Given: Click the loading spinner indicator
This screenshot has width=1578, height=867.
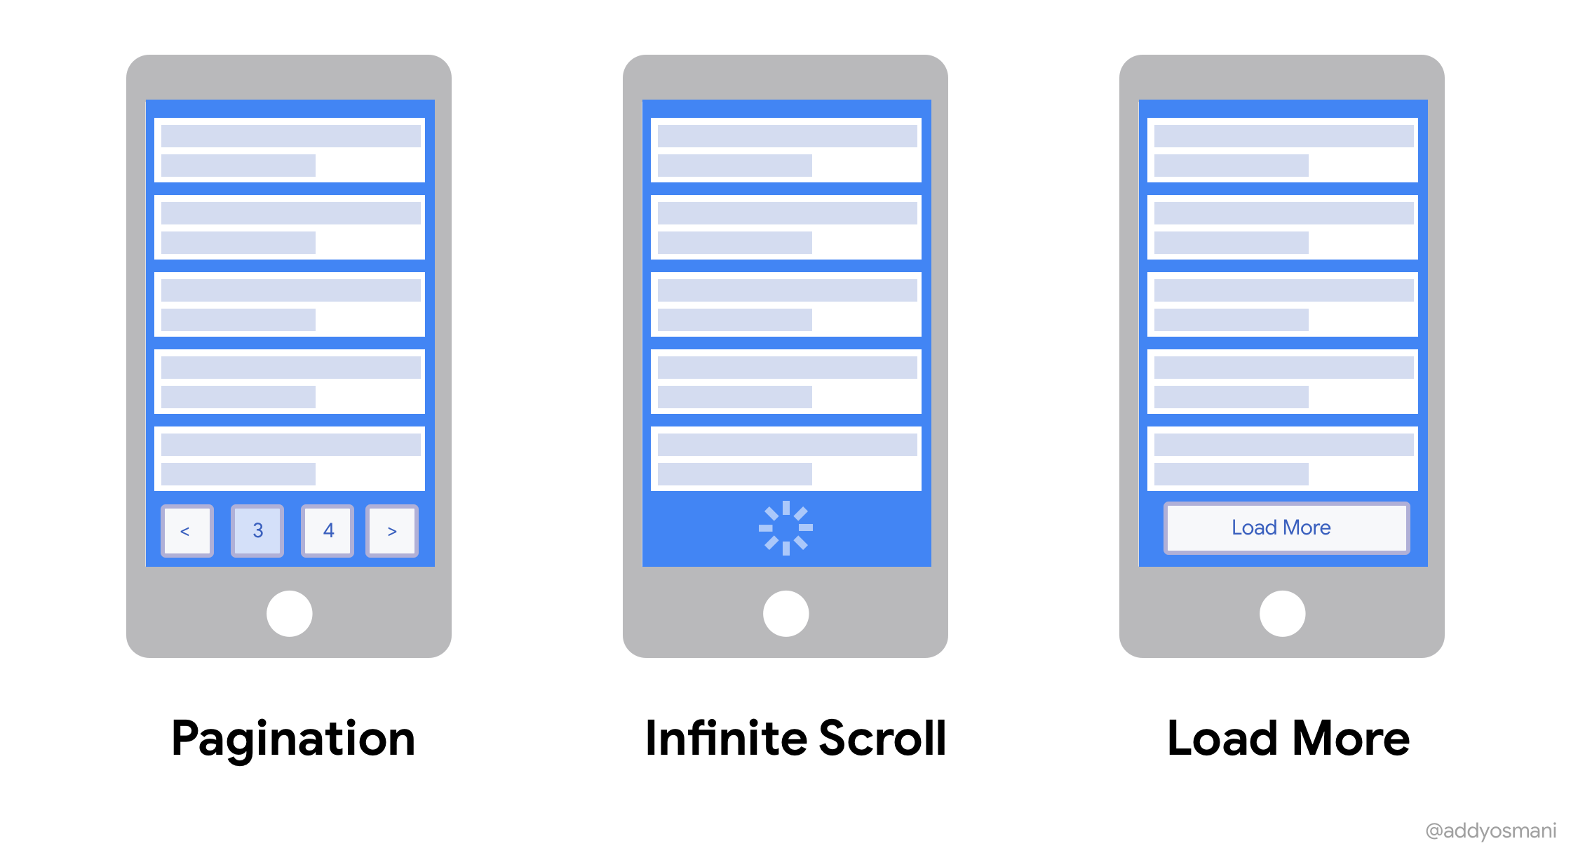Looking at the screenshot, I should 788,528.
